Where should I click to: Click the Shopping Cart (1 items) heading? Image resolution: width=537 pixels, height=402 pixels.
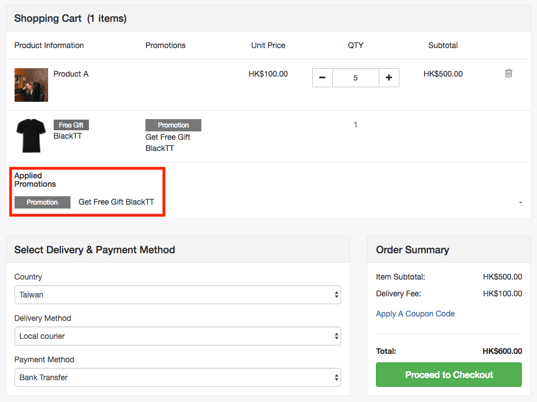(70, 18)
